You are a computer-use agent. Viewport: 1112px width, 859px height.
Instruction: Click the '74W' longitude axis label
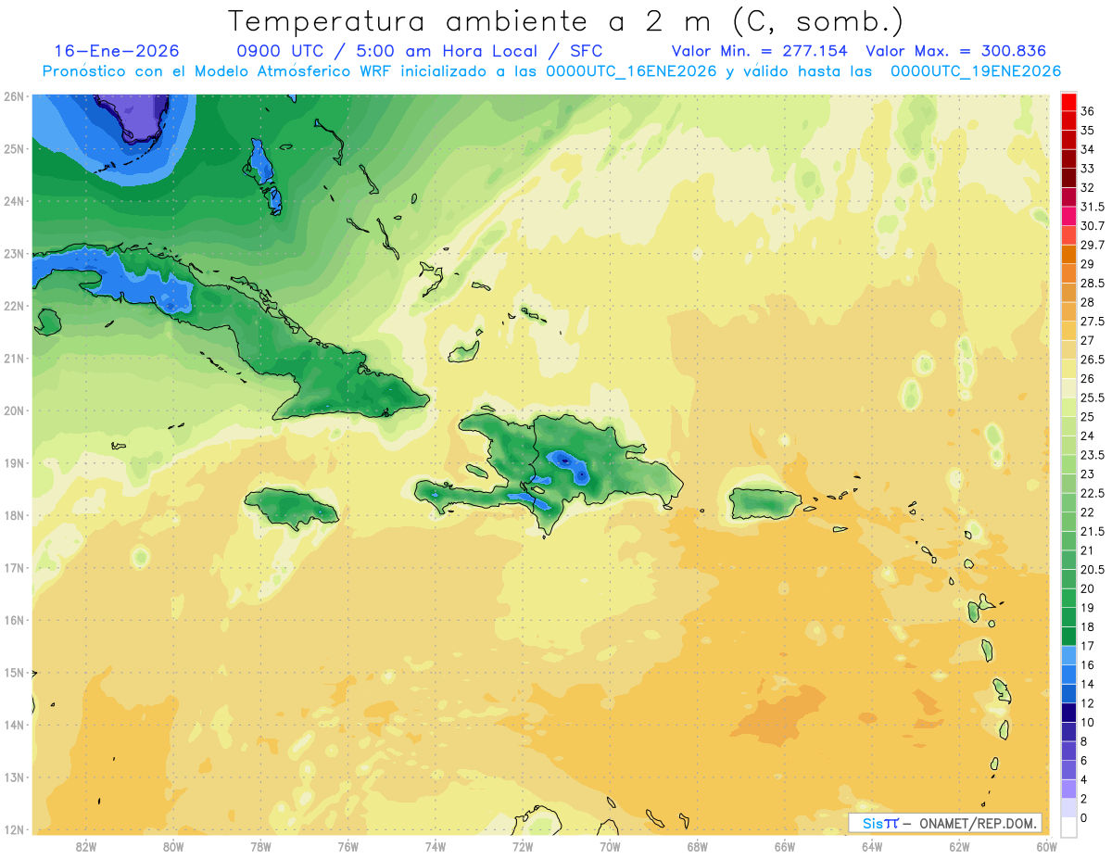pos(435,845)
